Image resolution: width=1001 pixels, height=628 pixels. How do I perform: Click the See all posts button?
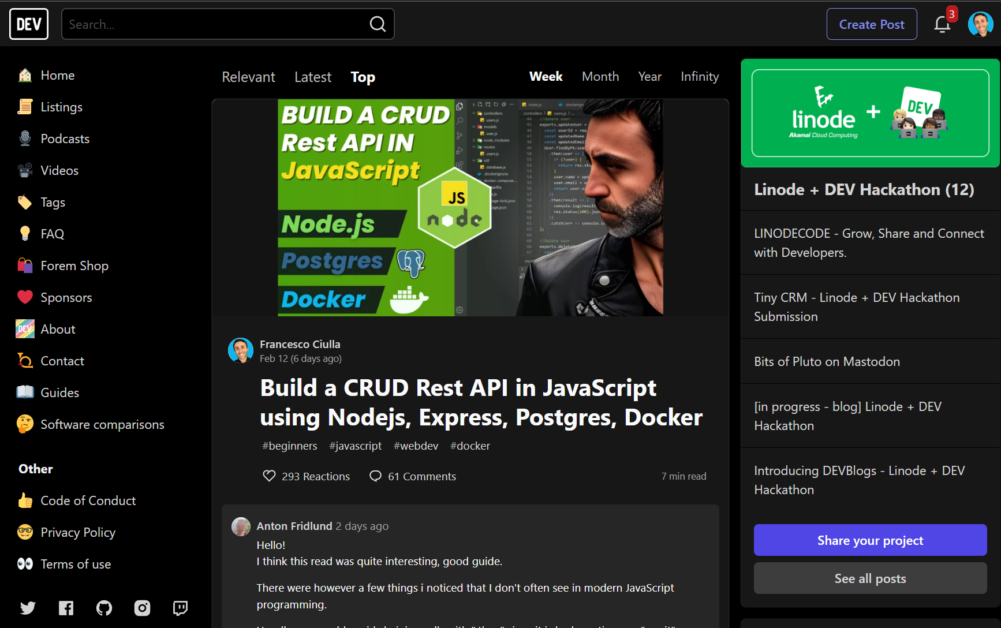pyautogui.click(x=870, y=578)
